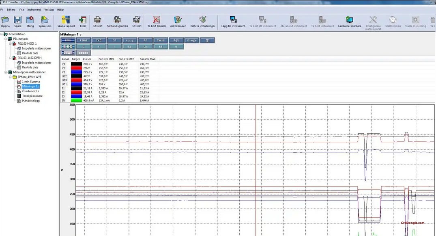Image resolution: width=436 pixels, height=236 pixels.
Task: Open Förhandsgranska print preview
Action: 117,20
